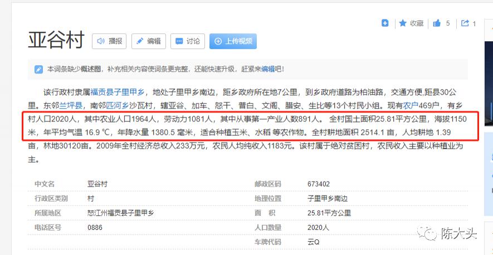Click the 面积 label in info table

[265, 213]
